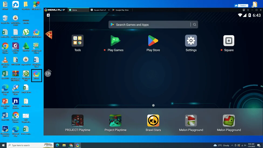This screenshot has height=148, width=263.
Task: Click the search magnifier in MEmu search bar
Action: coord(194,25)
